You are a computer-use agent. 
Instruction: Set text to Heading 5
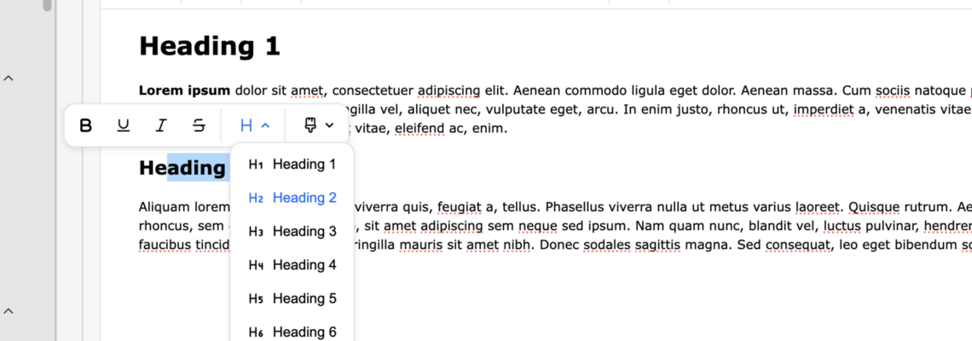point(304,298)
